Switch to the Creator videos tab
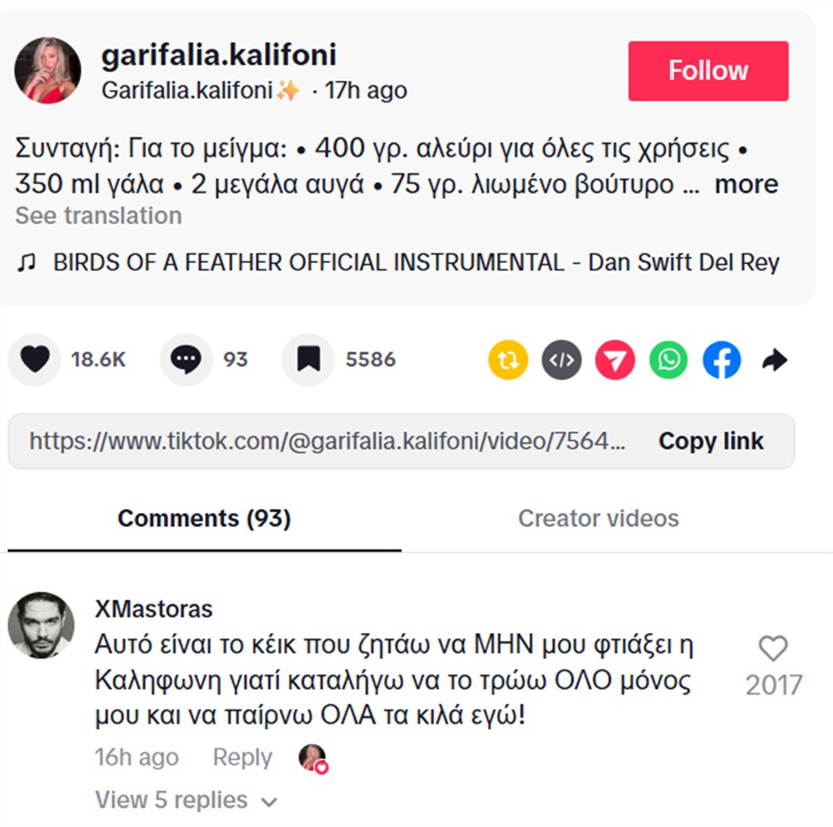This screenshot has height=827, width=833. coord(598,518)
